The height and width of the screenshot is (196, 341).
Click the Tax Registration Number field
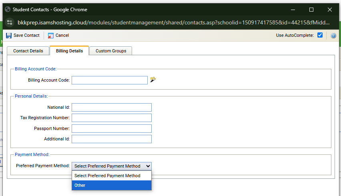[x=112, y=118]
